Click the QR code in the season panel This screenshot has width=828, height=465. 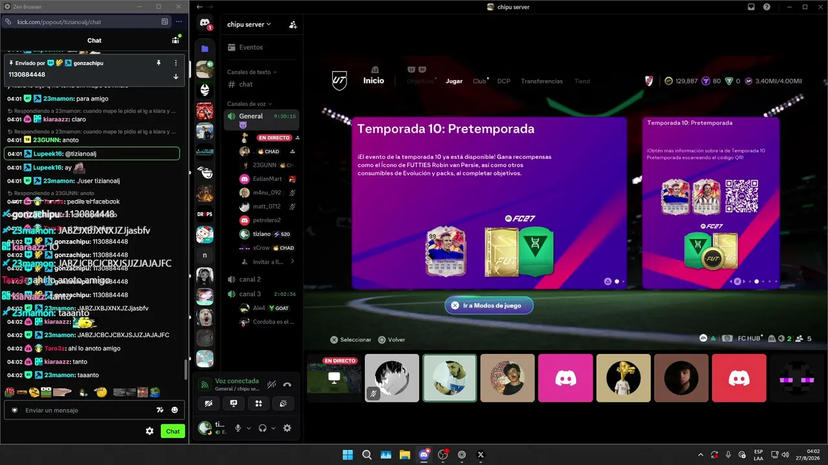tap(741, 197)
